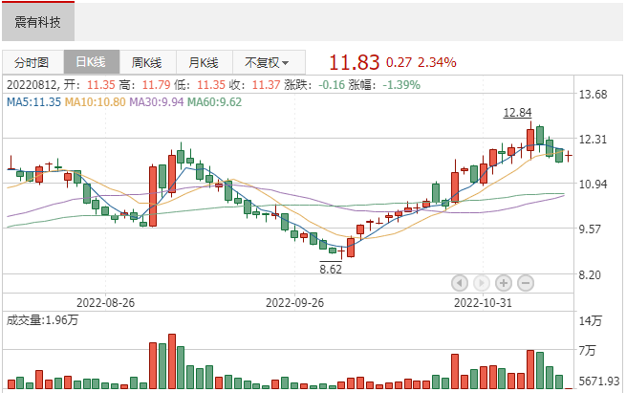The height and width of the screenshot is (414, 626).
Task: Switch to the 周K线 weekly chart tab
Action: click(x=147, y=62)
